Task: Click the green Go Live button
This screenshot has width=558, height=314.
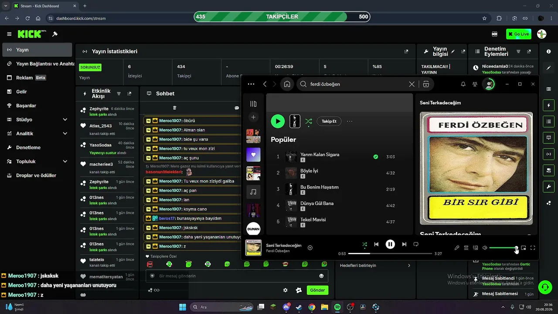Action: point(519,34)
